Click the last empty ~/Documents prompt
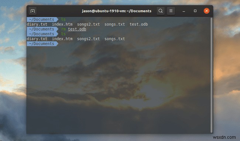 click(42, 44)
